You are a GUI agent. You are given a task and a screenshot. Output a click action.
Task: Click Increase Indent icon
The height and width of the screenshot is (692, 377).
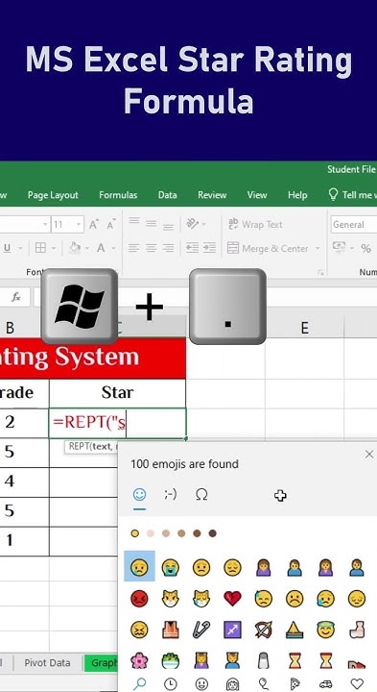[209, 248]
